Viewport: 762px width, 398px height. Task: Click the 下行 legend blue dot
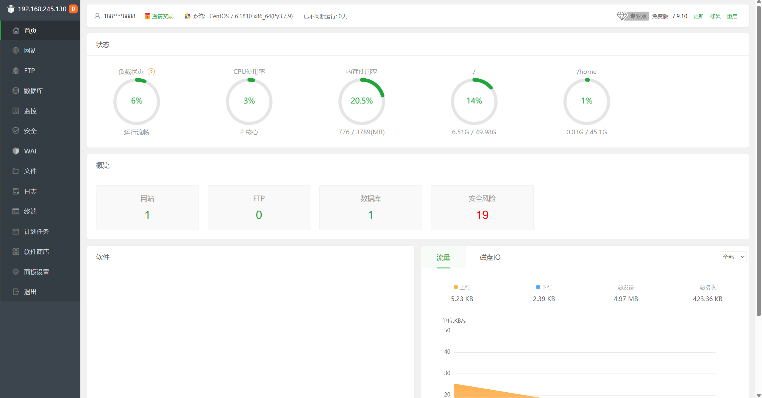(538, 287)
